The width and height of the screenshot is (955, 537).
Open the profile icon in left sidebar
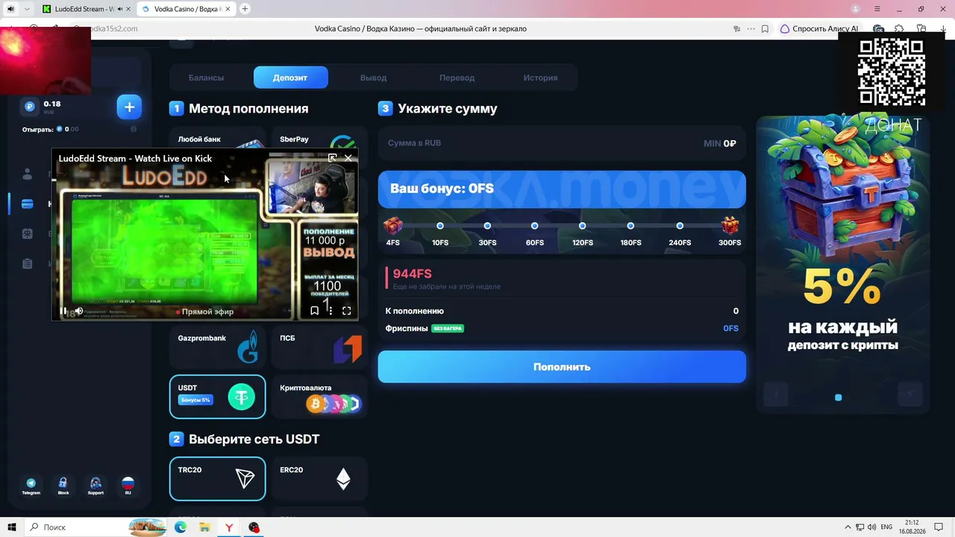coord(28,175)
